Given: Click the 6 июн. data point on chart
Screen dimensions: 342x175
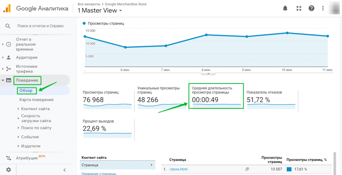Looking at the screenshot, I should 125,47.
